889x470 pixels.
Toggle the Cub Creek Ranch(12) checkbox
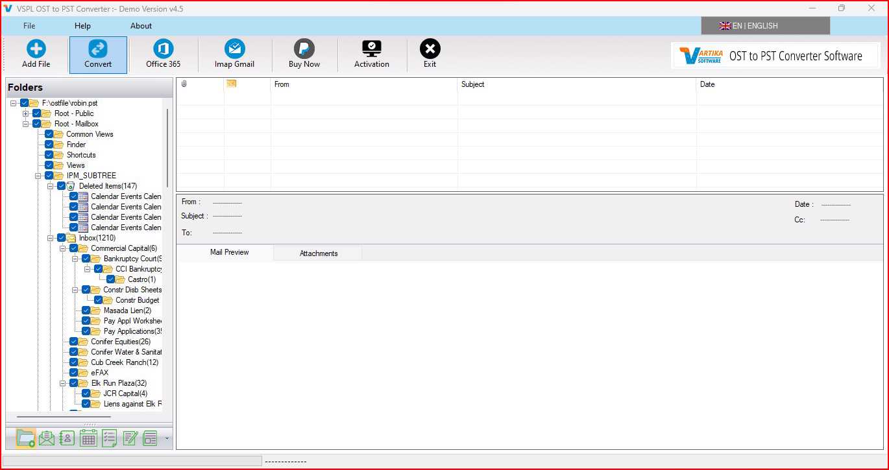tap(74, 362)
